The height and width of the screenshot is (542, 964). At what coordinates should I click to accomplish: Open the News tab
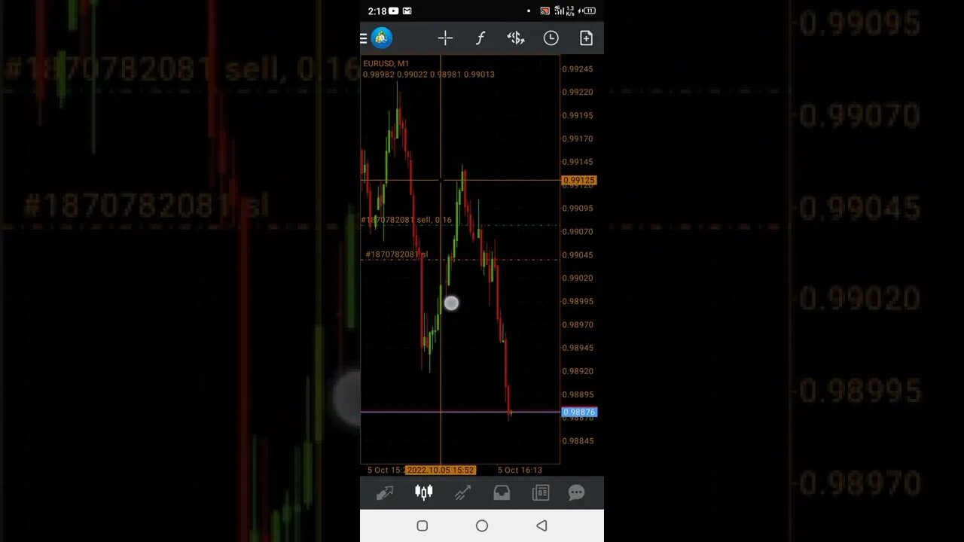coord(540,493)
